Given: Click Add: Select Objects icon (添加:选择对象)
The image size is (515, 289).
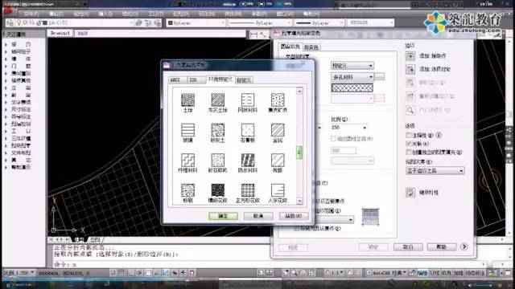Looking at the screenshot, I should pyautogui.click(x=410, y=69).
